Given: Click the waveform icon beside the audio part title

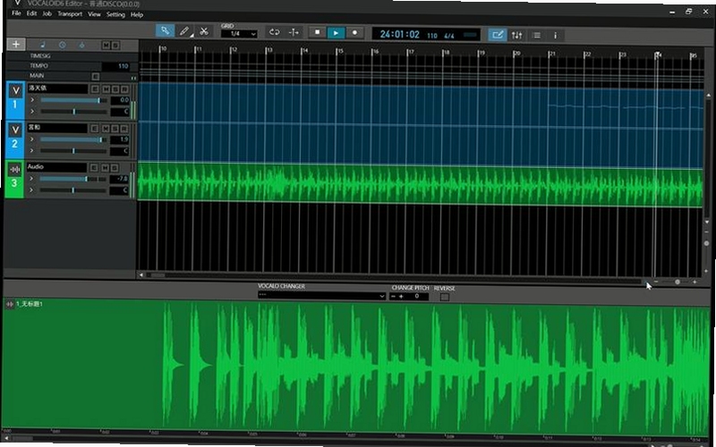Looking at the screenshot, I should tap(10, 304).
